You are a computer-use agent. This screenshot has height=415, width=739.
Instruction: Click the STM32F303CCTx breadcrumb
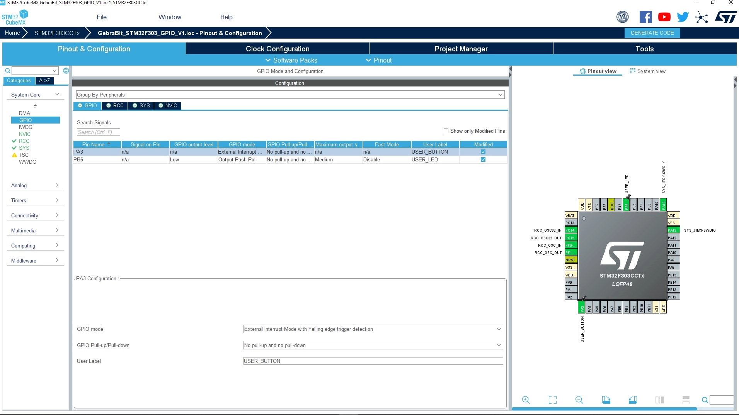(57, 33)
